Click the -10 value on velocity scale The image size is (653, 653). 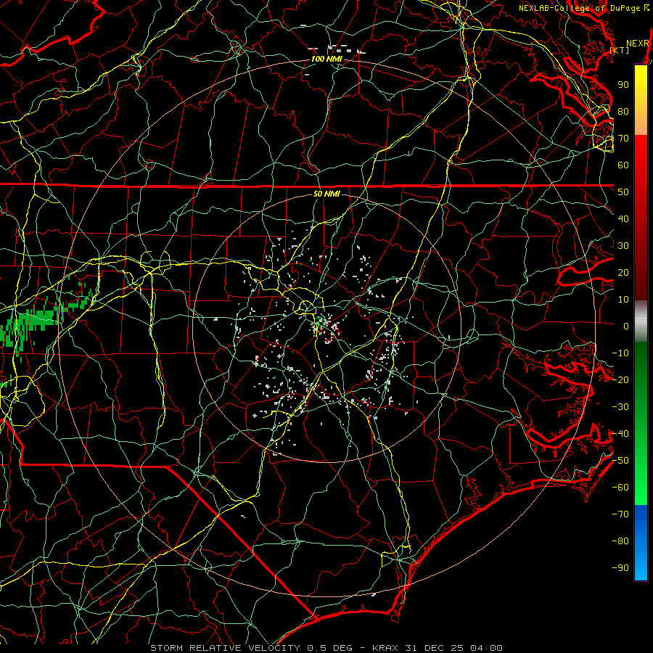620,353
